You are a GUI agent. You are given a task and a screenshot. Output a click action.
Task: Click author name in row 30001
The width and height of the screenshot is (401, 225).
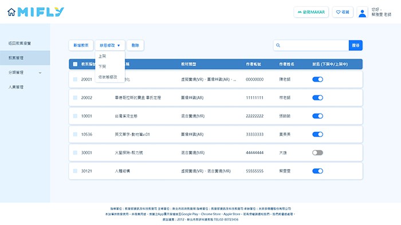tap(283, 152)
